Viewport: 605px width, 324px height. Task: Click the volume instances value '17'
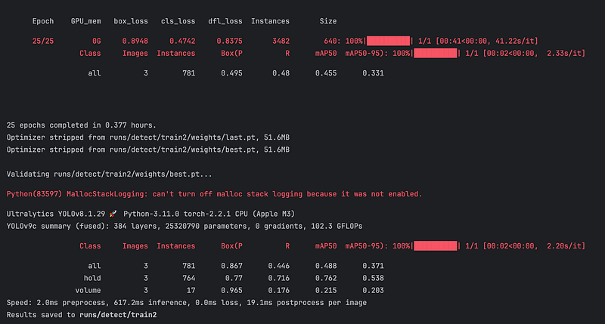tap(191, 291)
